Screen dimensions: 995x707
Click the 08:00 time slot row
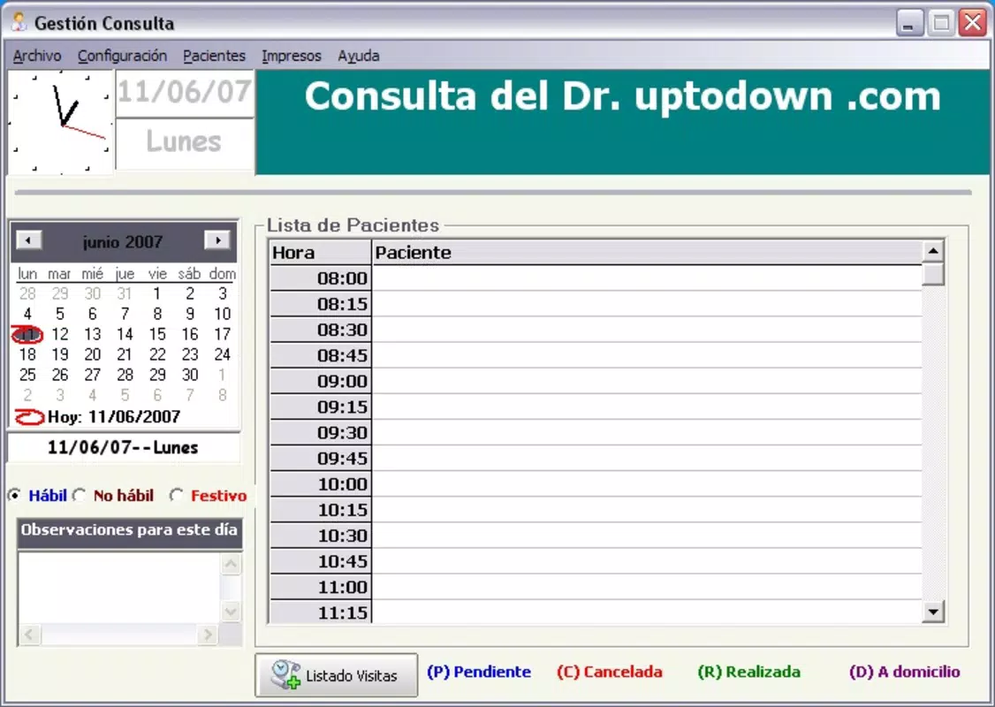click(596, 278)
